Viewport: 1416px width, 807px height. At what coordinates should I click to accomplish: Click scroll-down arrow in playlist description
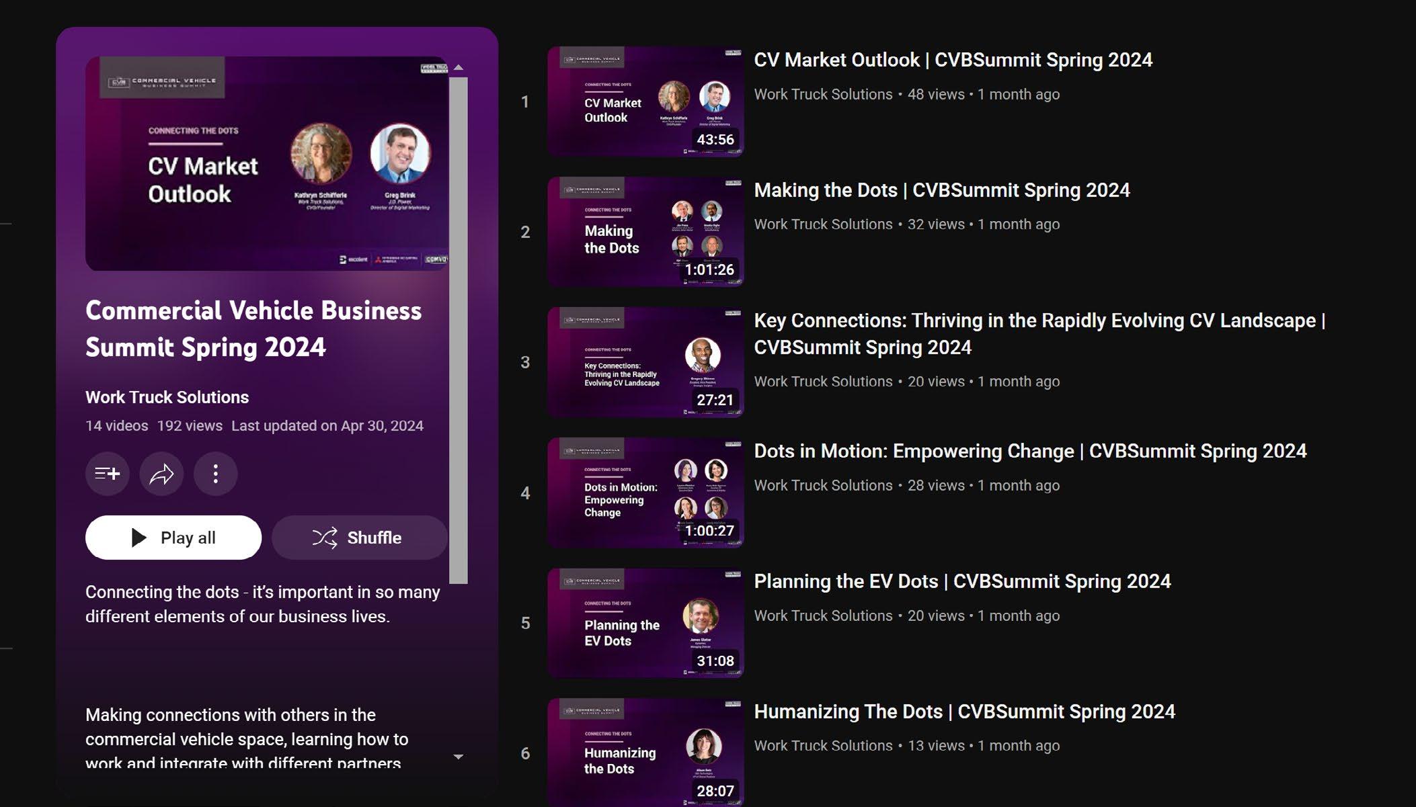tap(459, 757)
